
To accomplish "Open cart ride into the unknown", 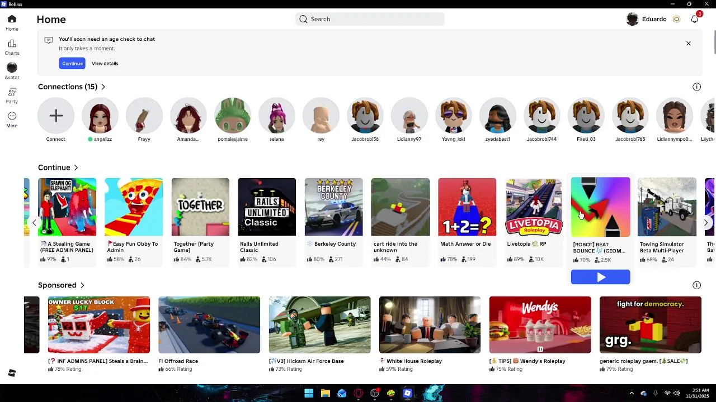I will [401, 207].
